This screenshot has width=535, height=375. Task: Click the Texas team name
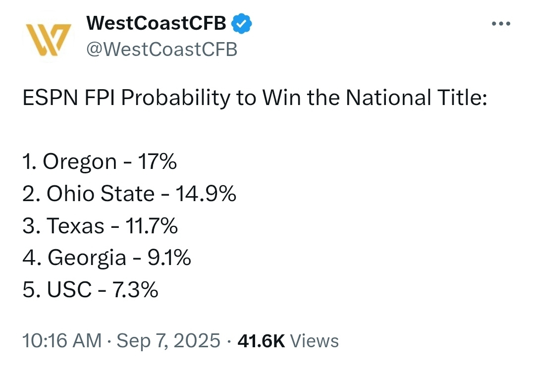75,226
